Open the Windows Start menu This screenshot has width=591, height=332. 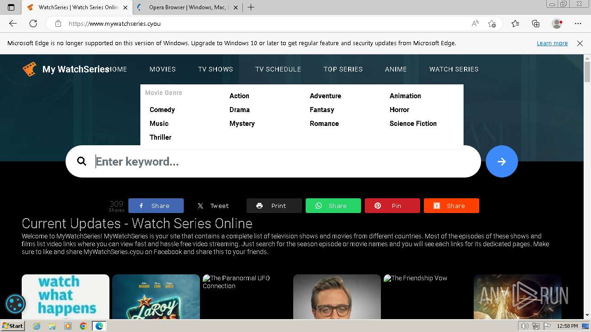coord(12,326)
